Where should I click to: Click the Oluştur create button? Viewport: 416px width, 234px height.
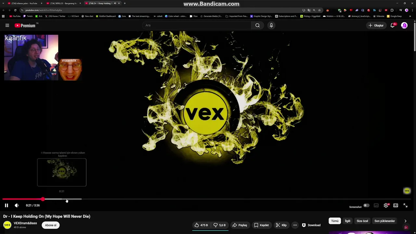coord(376,25)
